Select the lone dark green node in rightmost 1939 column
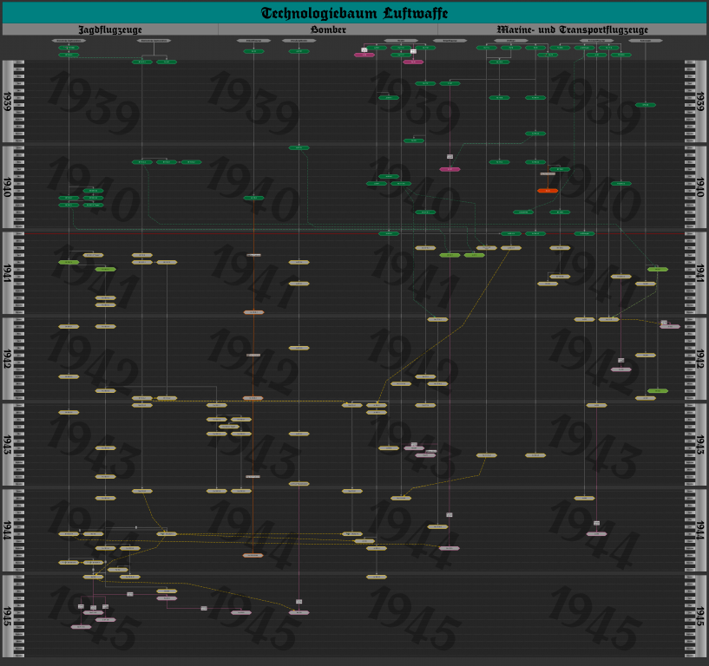This screenshot has height=666, width=709. [x=646, y=105]
